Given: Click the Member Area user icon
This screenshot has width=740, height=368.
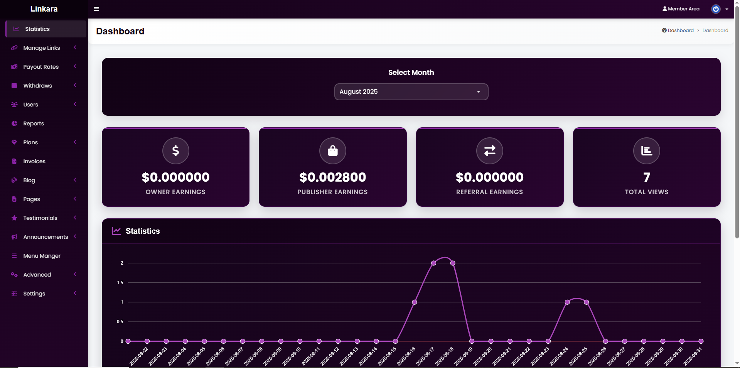Looking at the screenshot, I should coord(665,9).
